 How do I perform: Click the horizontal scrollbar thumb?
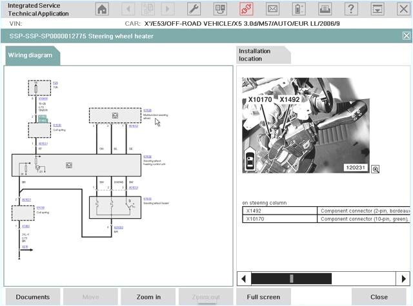[292, 261]
